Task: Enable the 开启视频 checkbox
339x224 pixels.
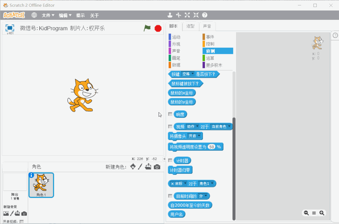Action: (x=22, y=222)
